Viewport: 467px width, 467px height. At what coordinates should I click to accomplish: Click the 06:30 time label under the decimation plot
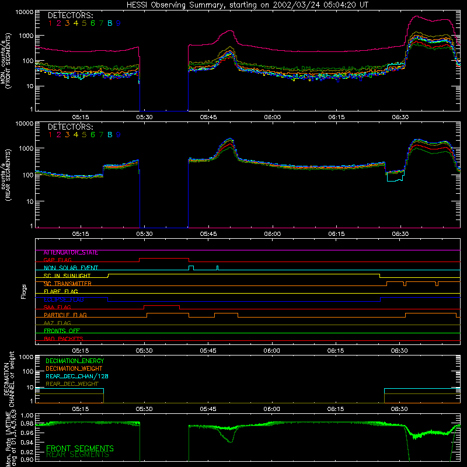coord(399,409)
